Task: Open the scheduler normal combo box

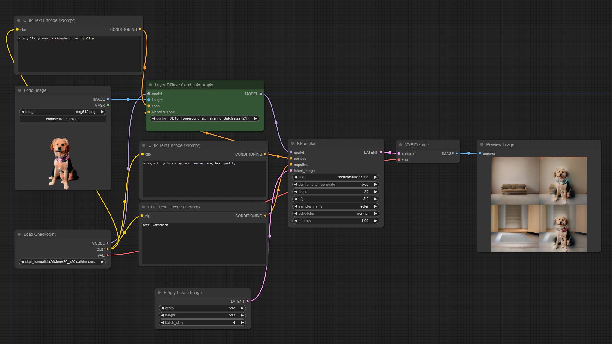Action: (335, 214)
